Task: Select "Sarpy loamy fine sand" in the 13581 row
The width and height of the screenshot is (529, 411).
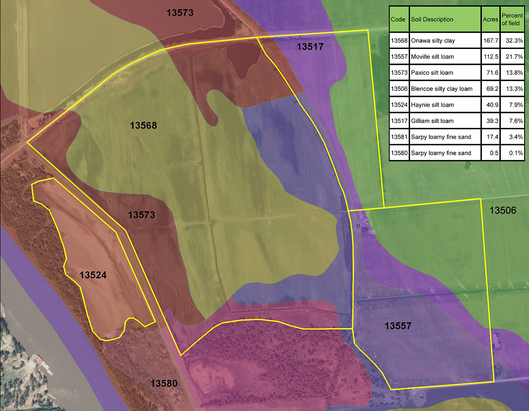Action: tap(445, 137)
